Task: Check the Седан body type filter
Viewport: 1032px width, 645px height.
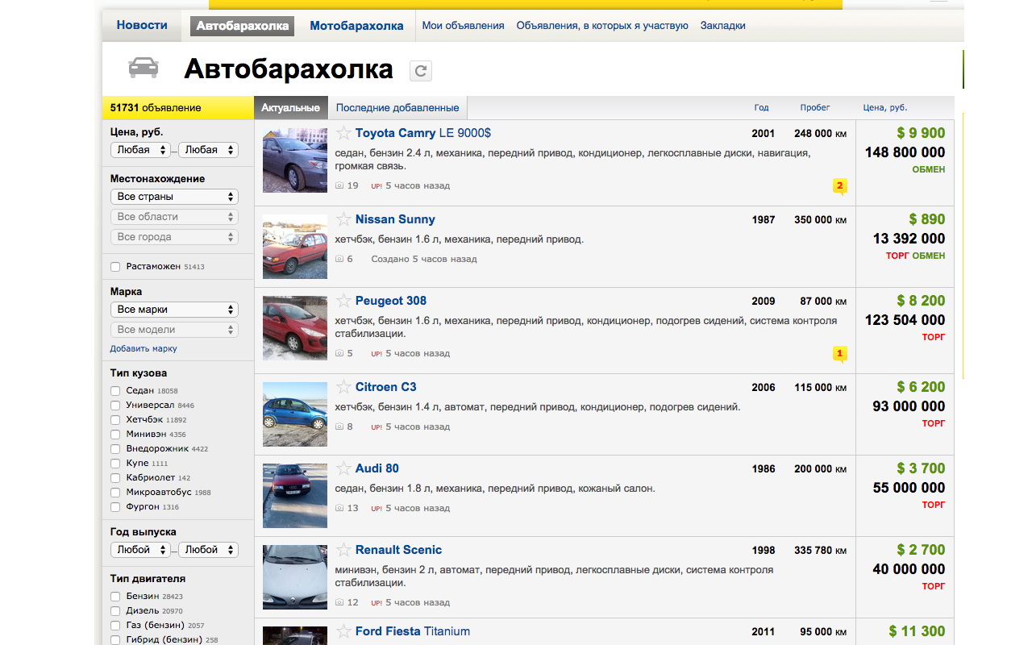Action: (115, 391)
